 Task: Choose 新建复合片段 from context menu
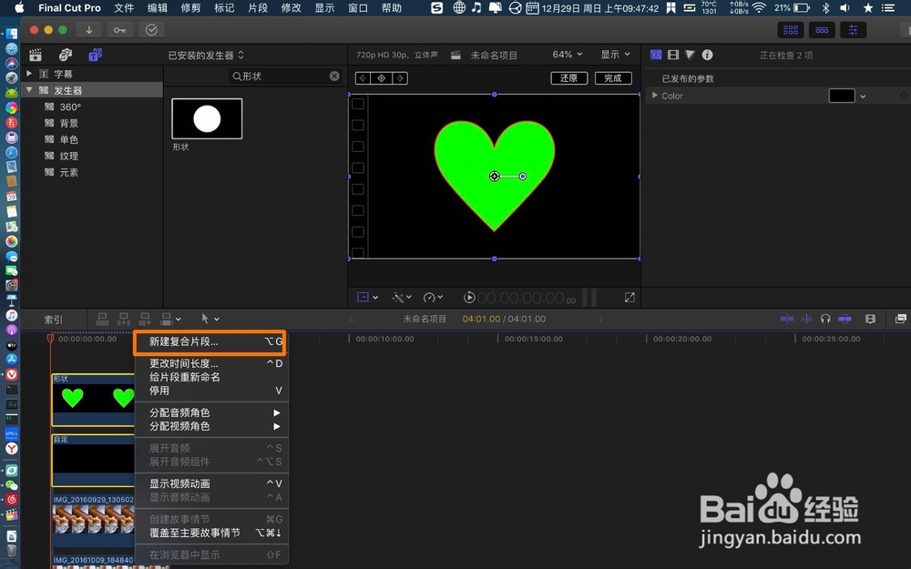[x=210, y=342]
